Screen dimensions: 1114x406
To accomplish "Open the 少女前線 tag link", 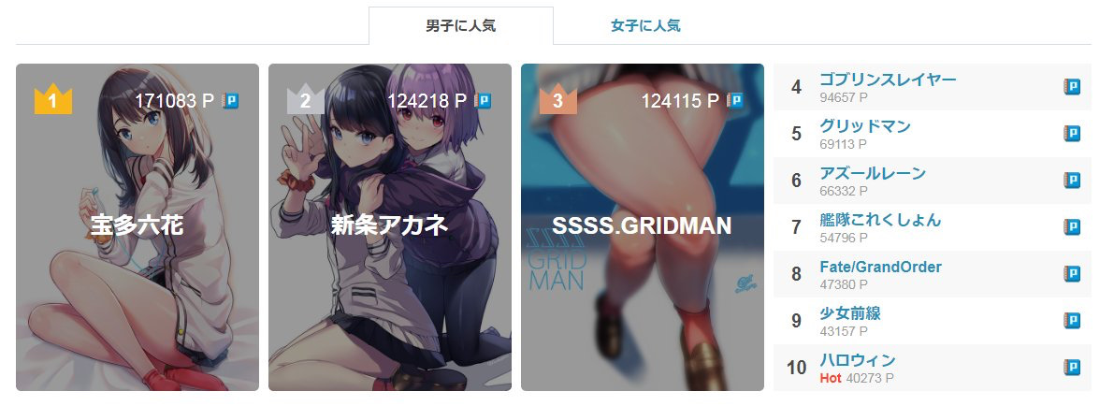I will click(x=849, y=312).
